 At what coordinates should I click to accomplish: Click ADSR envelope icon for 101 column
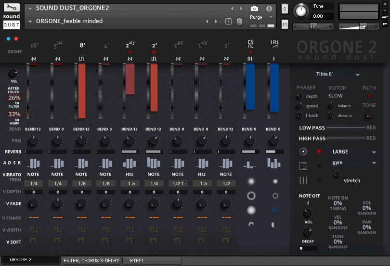click(x=274, y=163)
